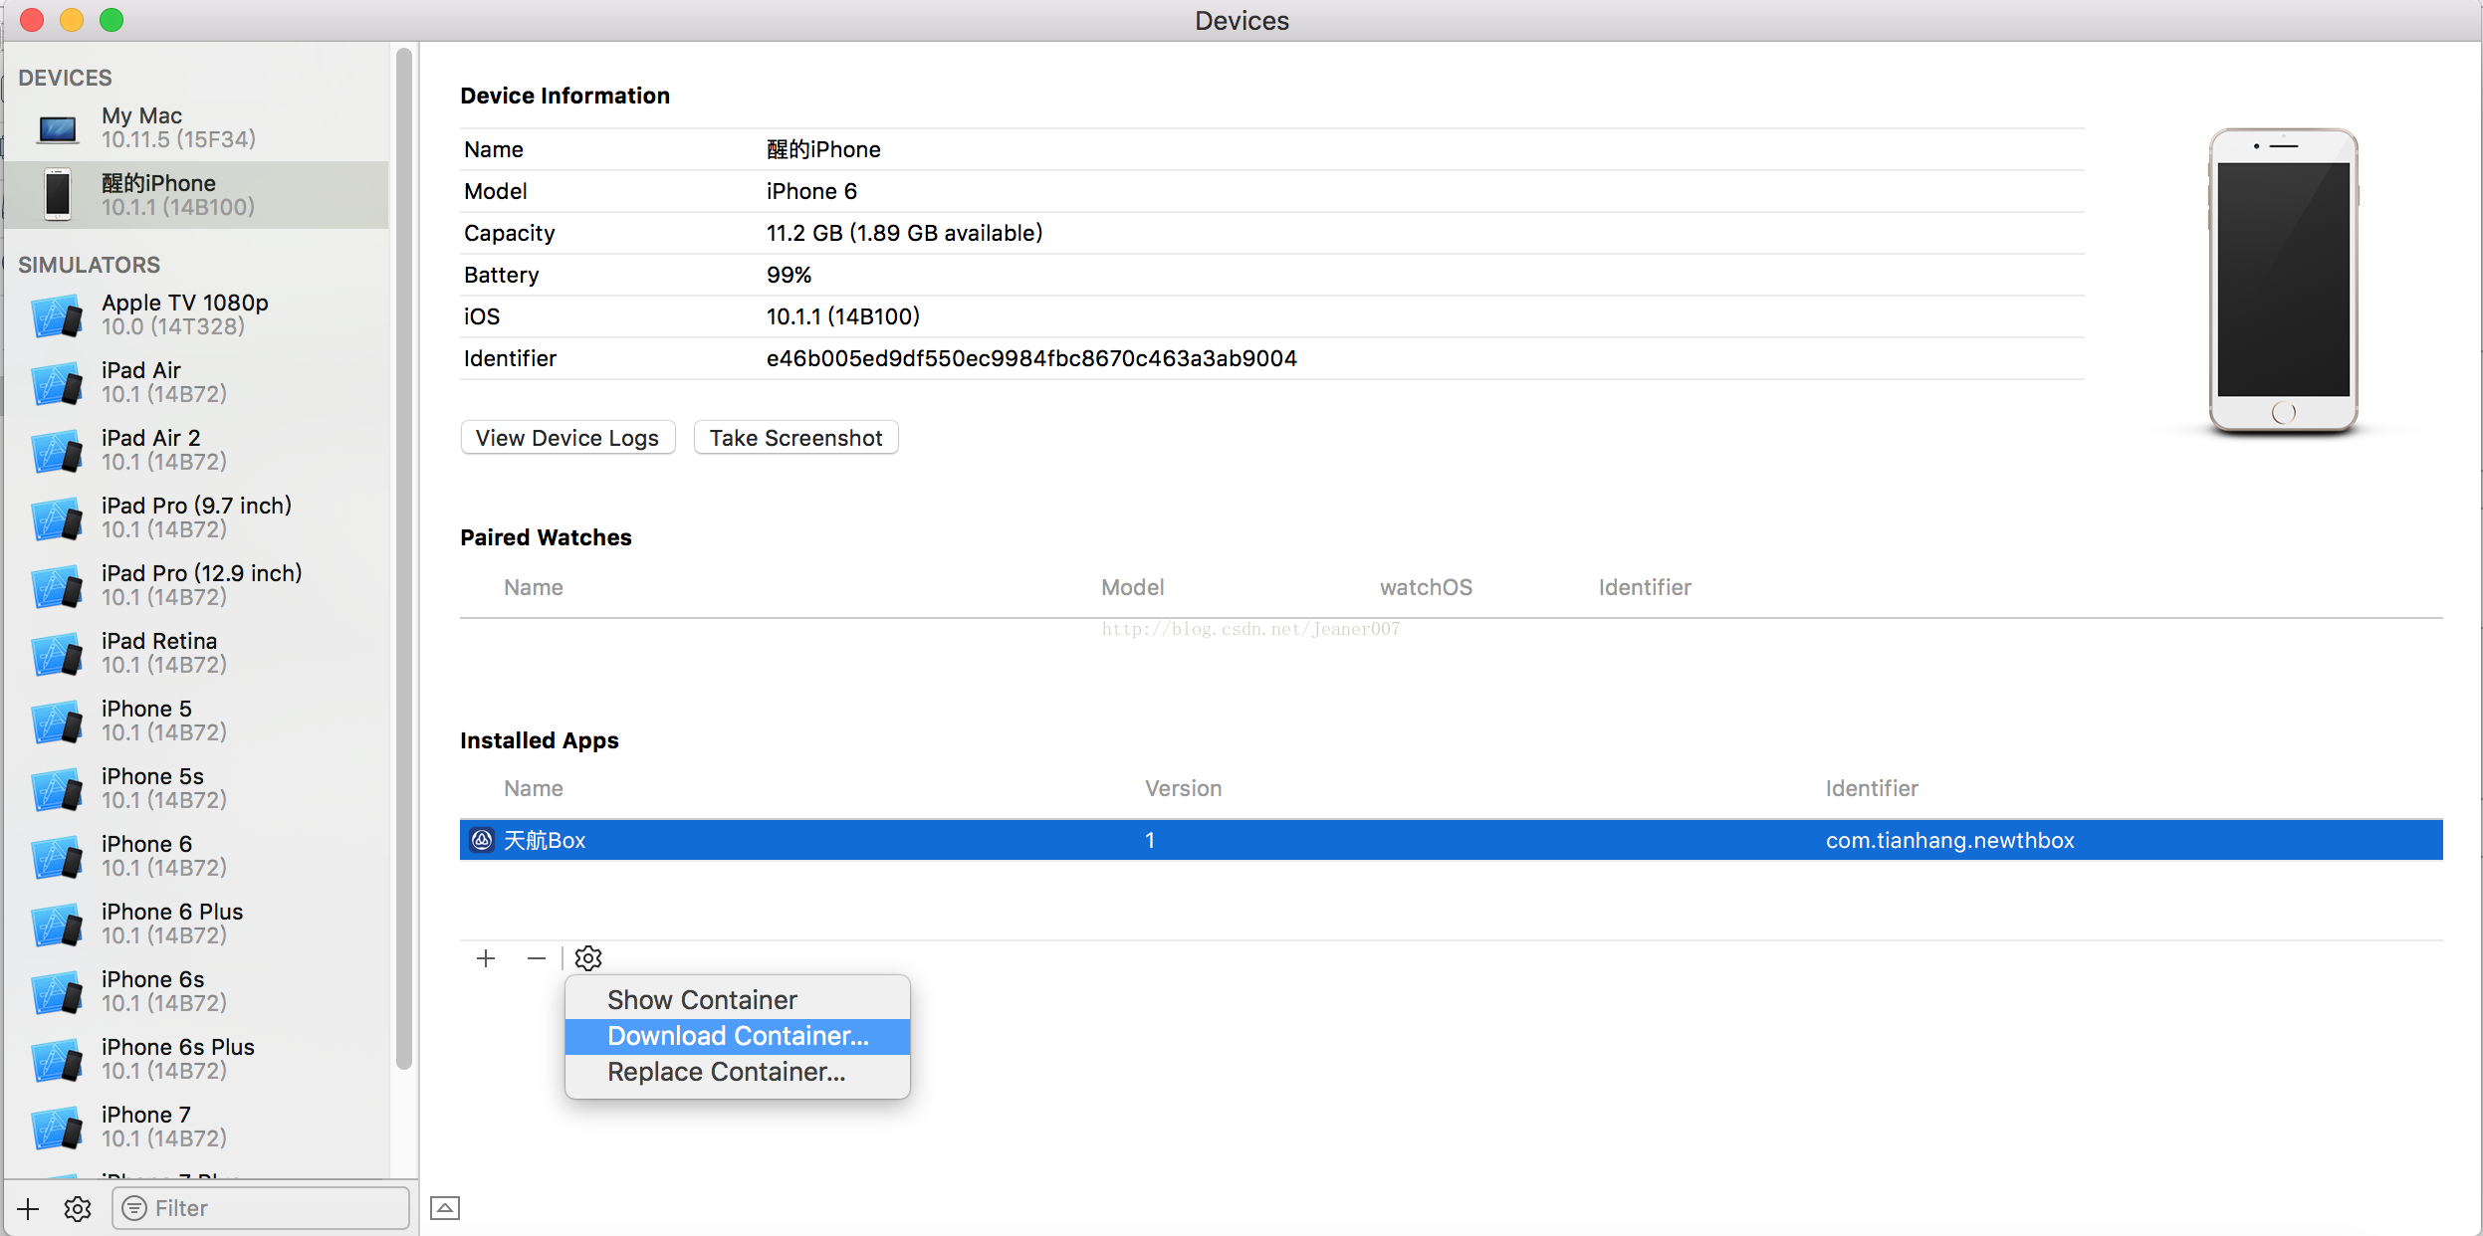
Task: Open View Device Logs
Action: tap(567, 438)
